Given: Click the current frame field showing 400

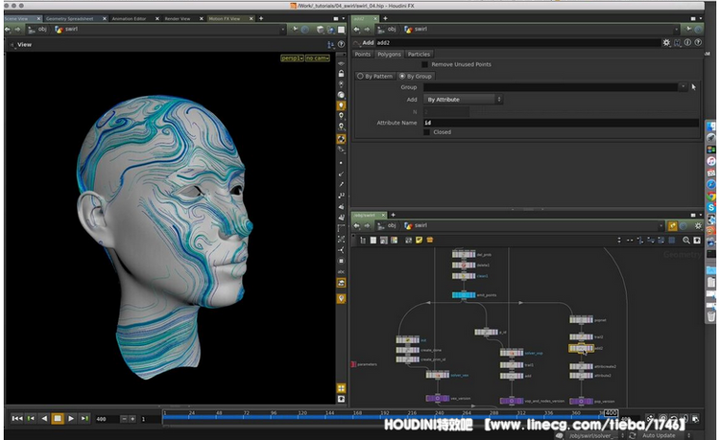Looking at the screenshot, I should coord(106,419).
